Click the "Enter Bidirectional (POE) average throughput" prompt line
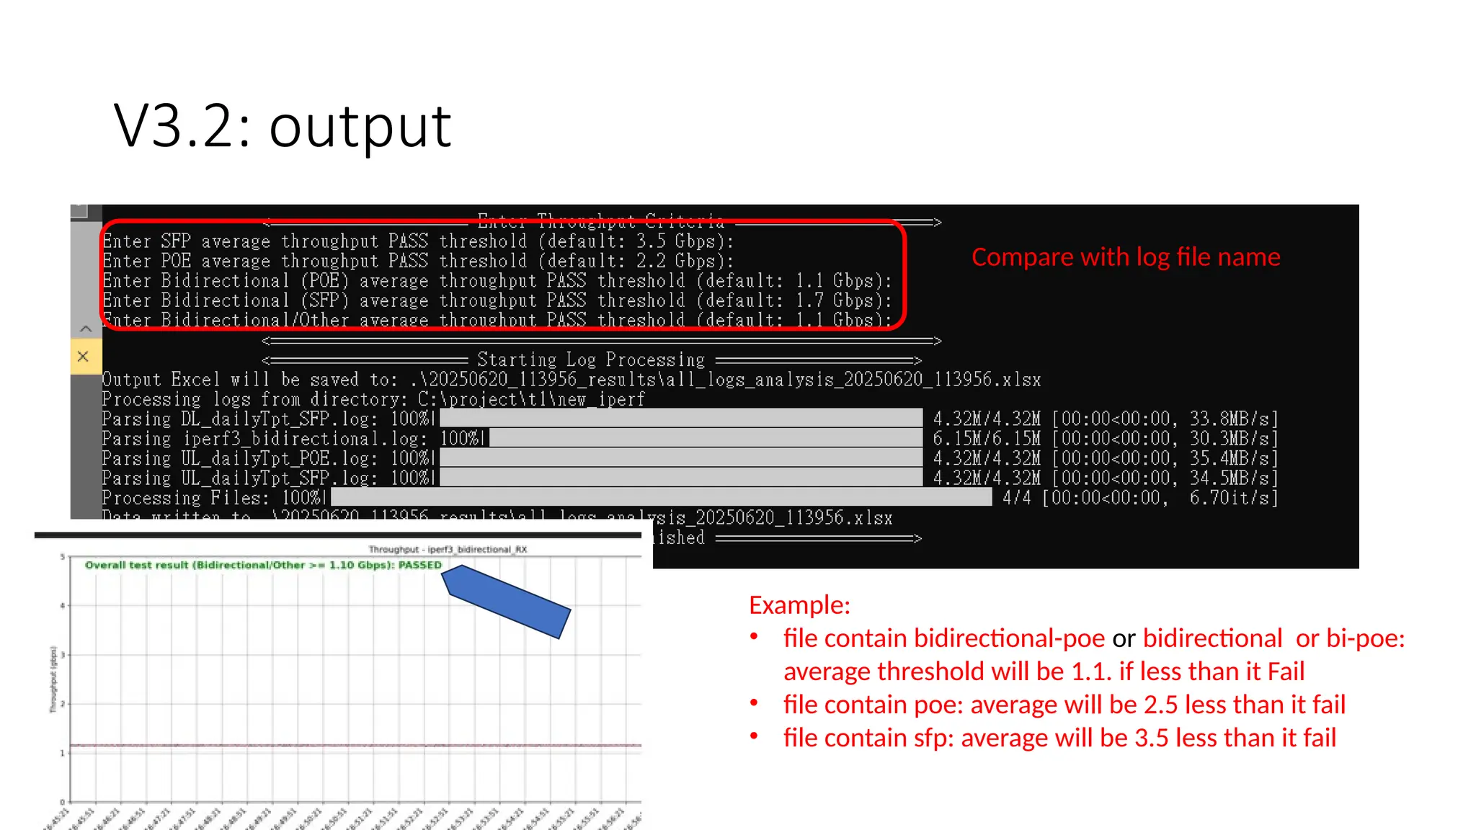1476x830 pixels. pyautogui.click(x=497, y=280)
